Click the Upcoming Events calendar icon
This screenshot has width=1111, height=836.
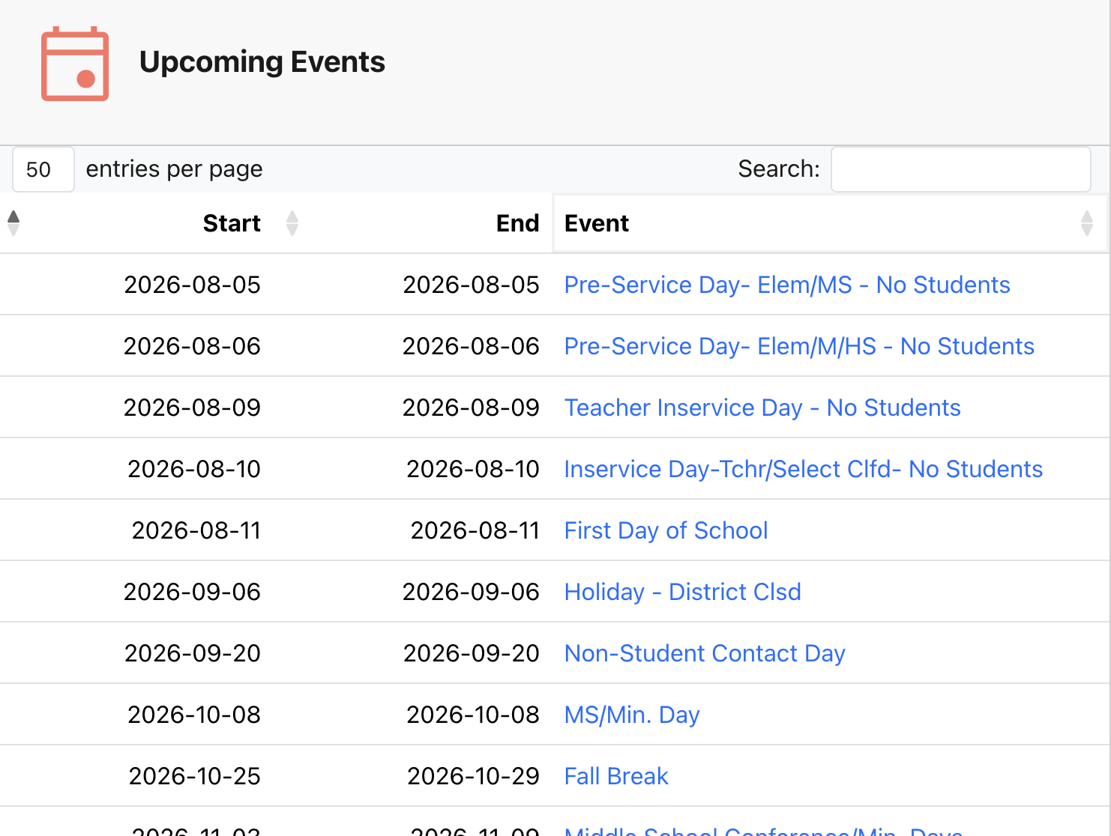[x=75, y=64]
